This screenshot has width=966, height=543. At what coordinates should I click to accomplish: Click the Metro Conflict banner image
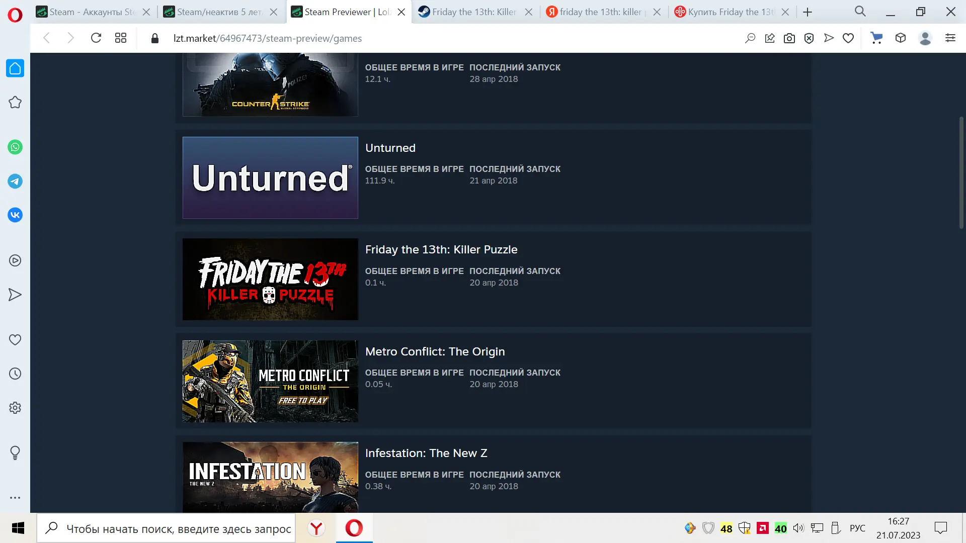pos(270,381)
